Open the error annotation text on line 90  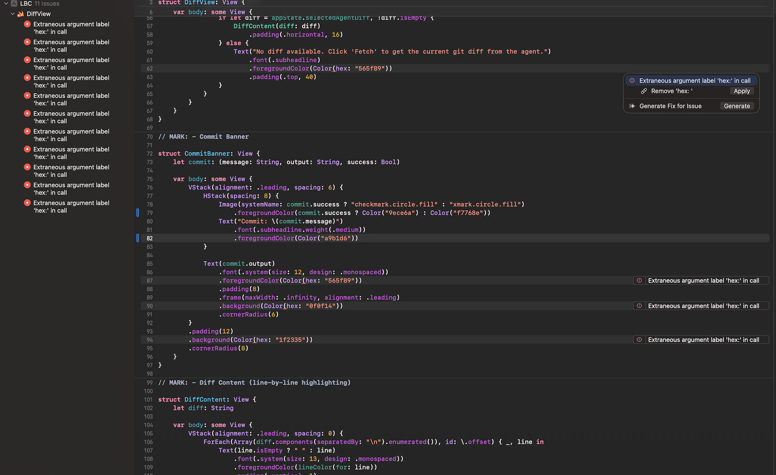pos(704,306)
